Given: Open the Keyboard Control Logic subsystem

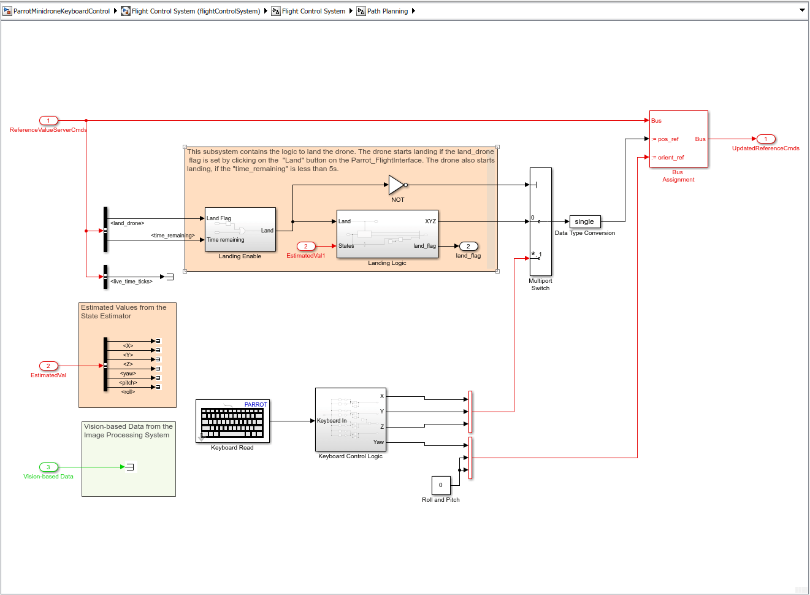Looking at the screenshot, I should [350, 420].
